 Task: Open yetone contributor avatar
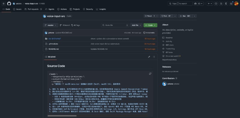coord(164,84)
